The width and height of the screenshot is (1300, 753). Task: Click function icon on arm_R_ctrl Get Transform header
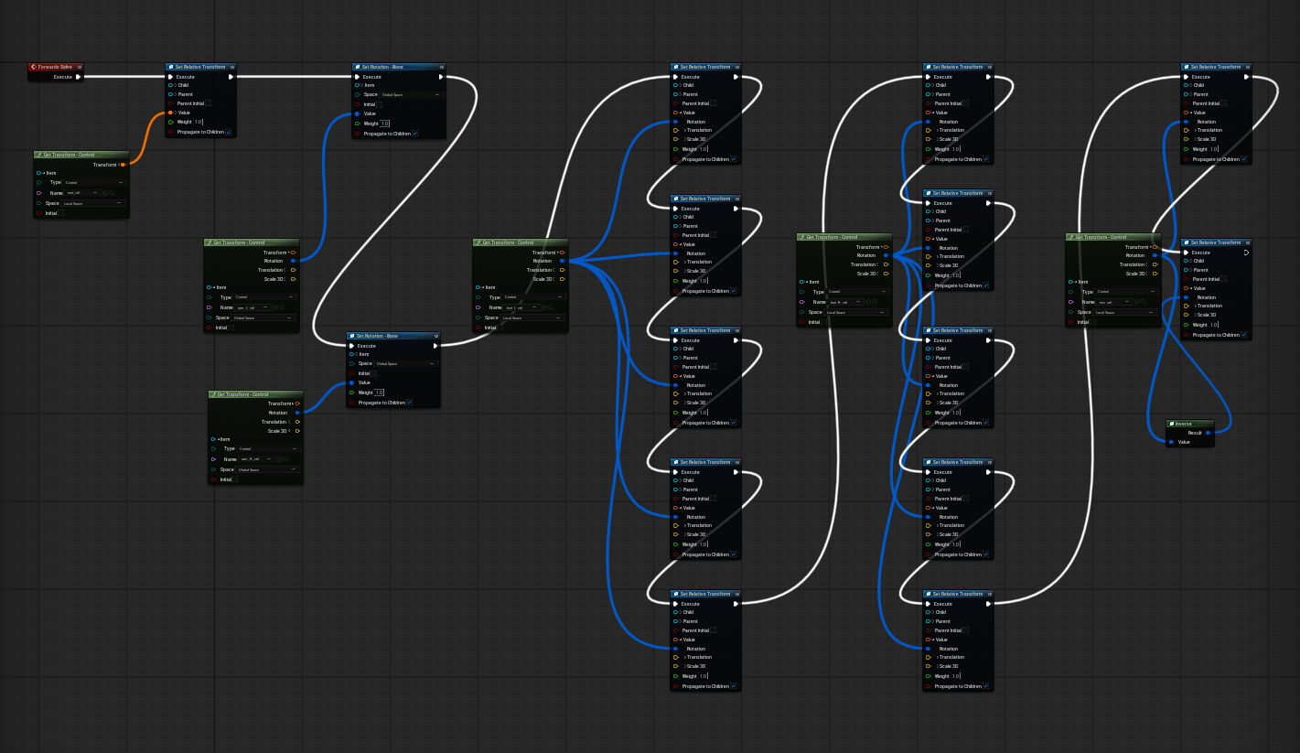[213, 394]
